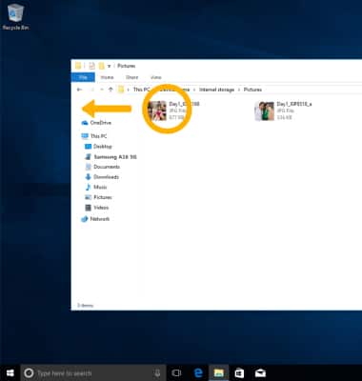Open Microsoft Store from the taskbar
The height and width of the screenshot is (381, 362).
[x=239, y=373]
